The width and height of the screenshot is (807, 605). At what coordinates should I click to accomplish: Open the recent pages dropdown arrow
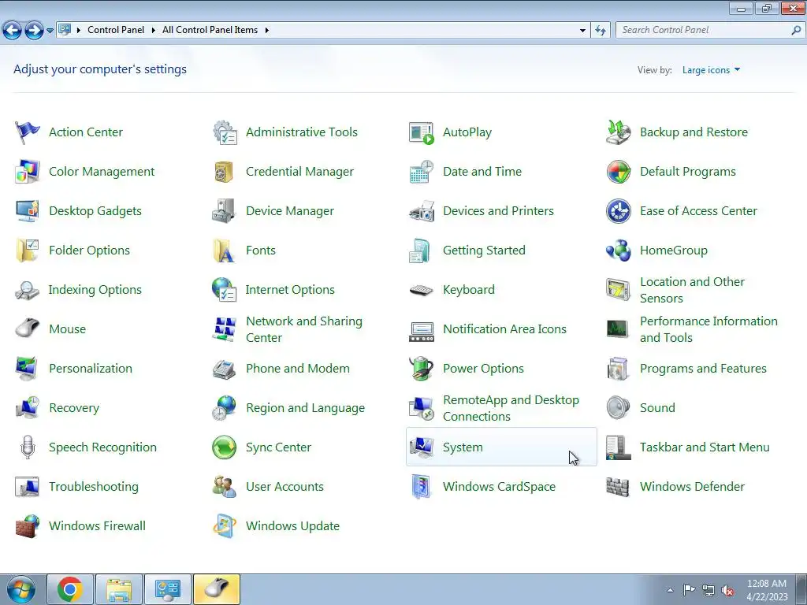point(50,31)
